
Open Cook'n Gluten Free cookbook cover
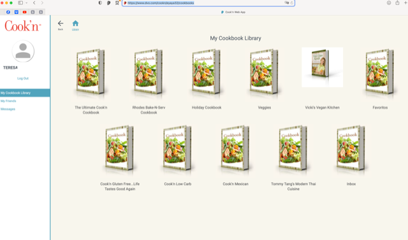[120, 148]
